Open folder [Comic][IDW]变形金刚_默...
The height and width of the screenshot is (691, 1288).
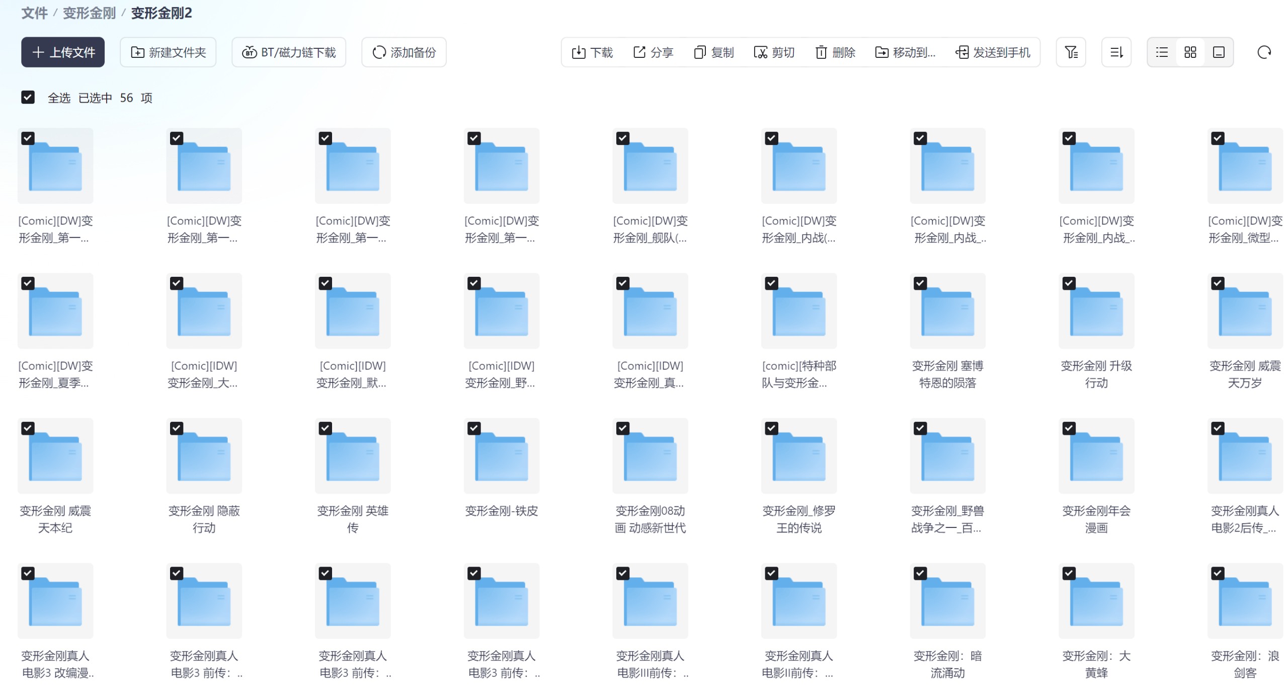point(353,311)
